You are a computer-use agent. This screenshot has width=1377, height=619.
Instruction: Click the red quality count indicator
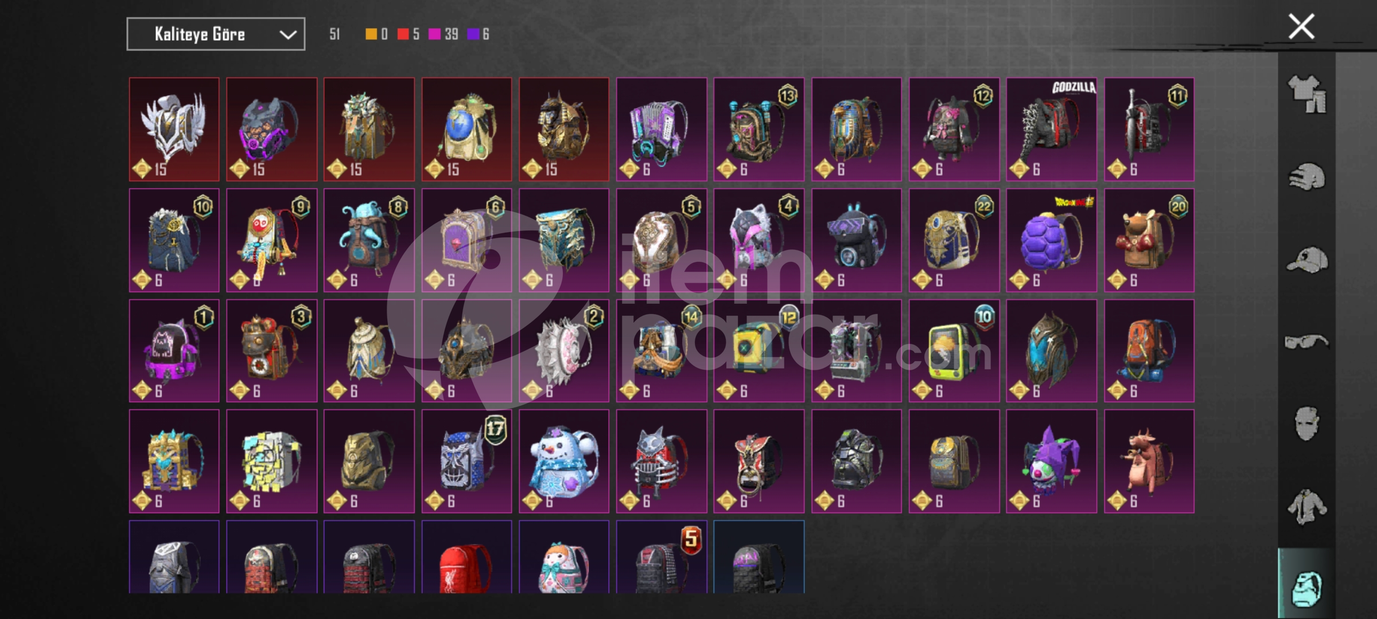click(x=409, y=34)
